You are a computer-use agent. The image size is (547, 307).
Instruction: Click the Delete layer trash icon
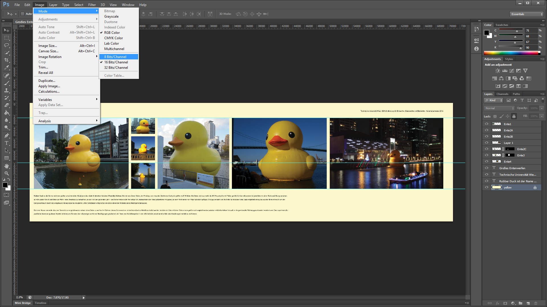(536, 303)
